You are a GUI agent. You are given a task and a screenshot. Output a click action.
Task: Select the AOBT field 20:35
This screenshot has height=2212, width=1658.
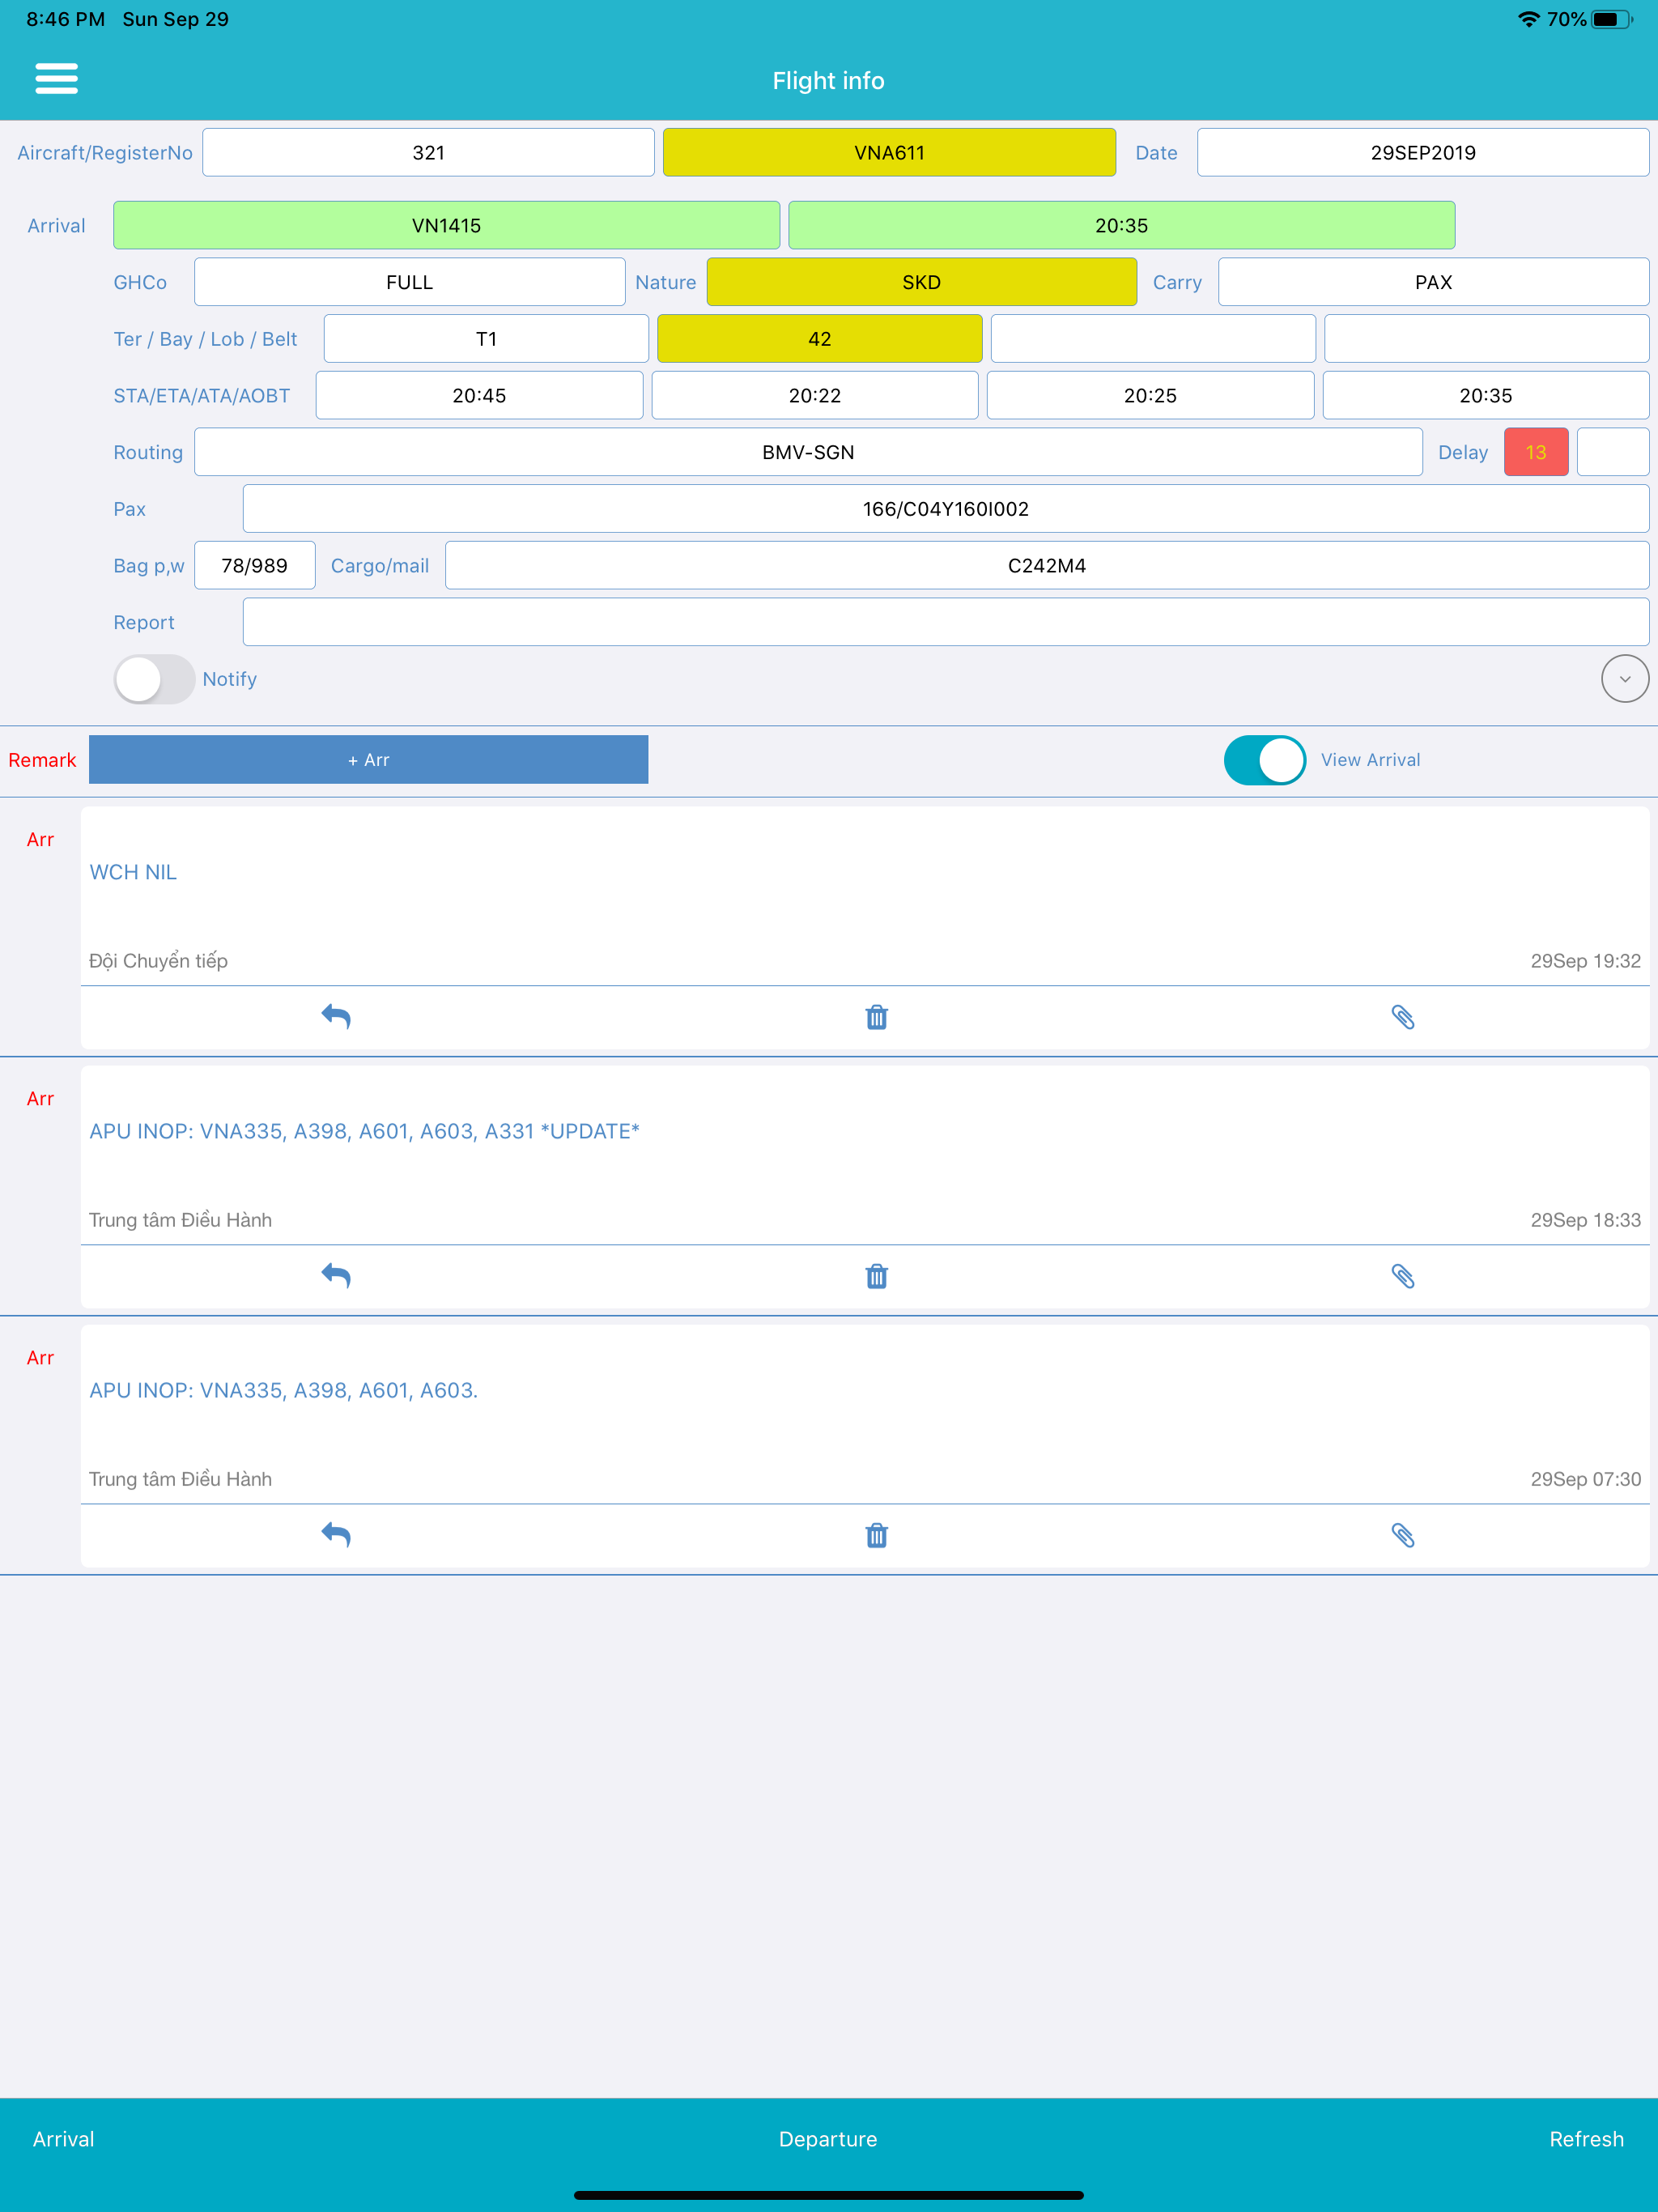pyautogui.click(x=1485, y=395)
